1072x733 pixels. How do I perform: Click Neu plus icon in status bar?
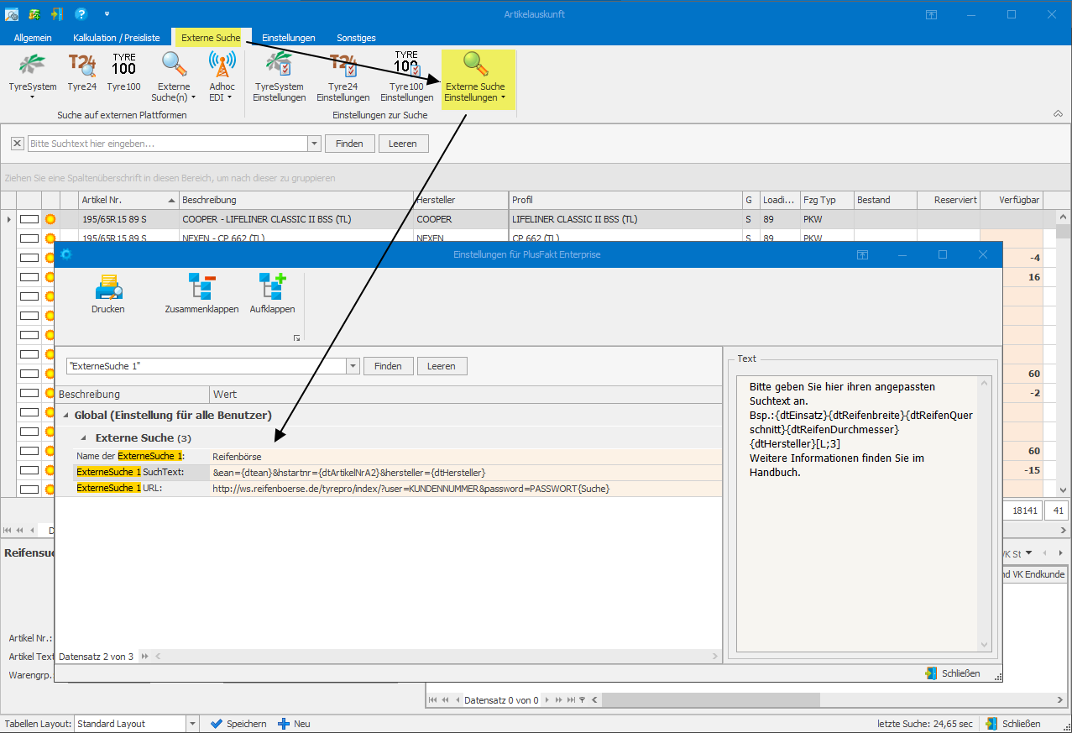[x=284, y=724]
